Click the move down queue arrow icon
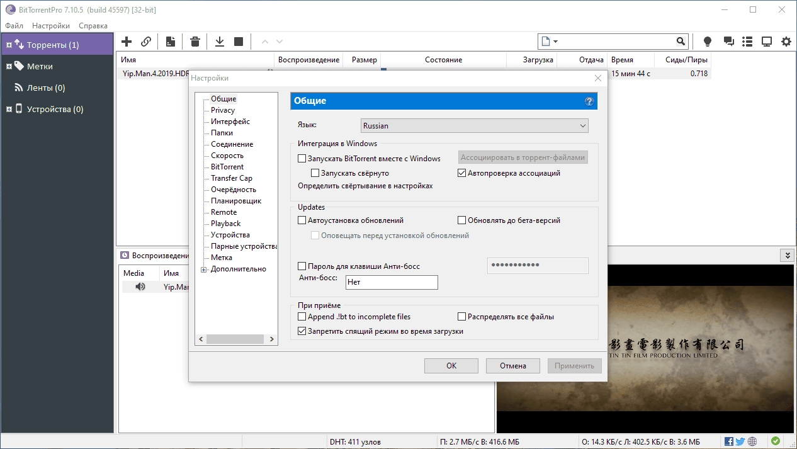797x449 pixels. [x=280, y=42]
